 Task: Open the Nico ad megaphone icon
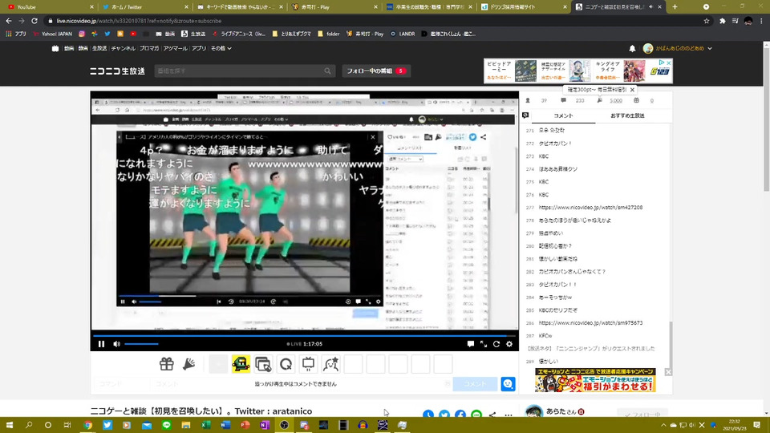coord(189,364)
